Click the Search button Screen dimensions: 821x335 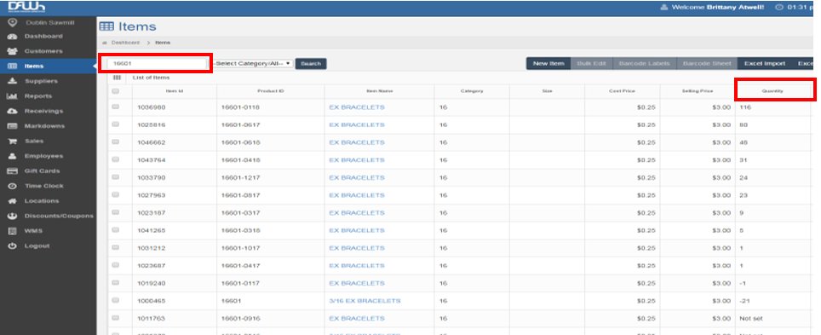click(x=311, y=63)
